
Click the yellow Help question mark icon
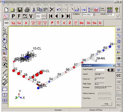[117, 10]
